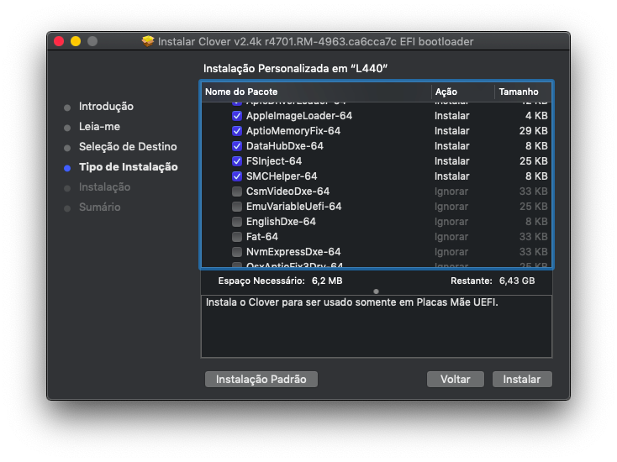Click the Clover package icon in title bar
This screenshot has width=617, height=462.
[x=148, y=41]
